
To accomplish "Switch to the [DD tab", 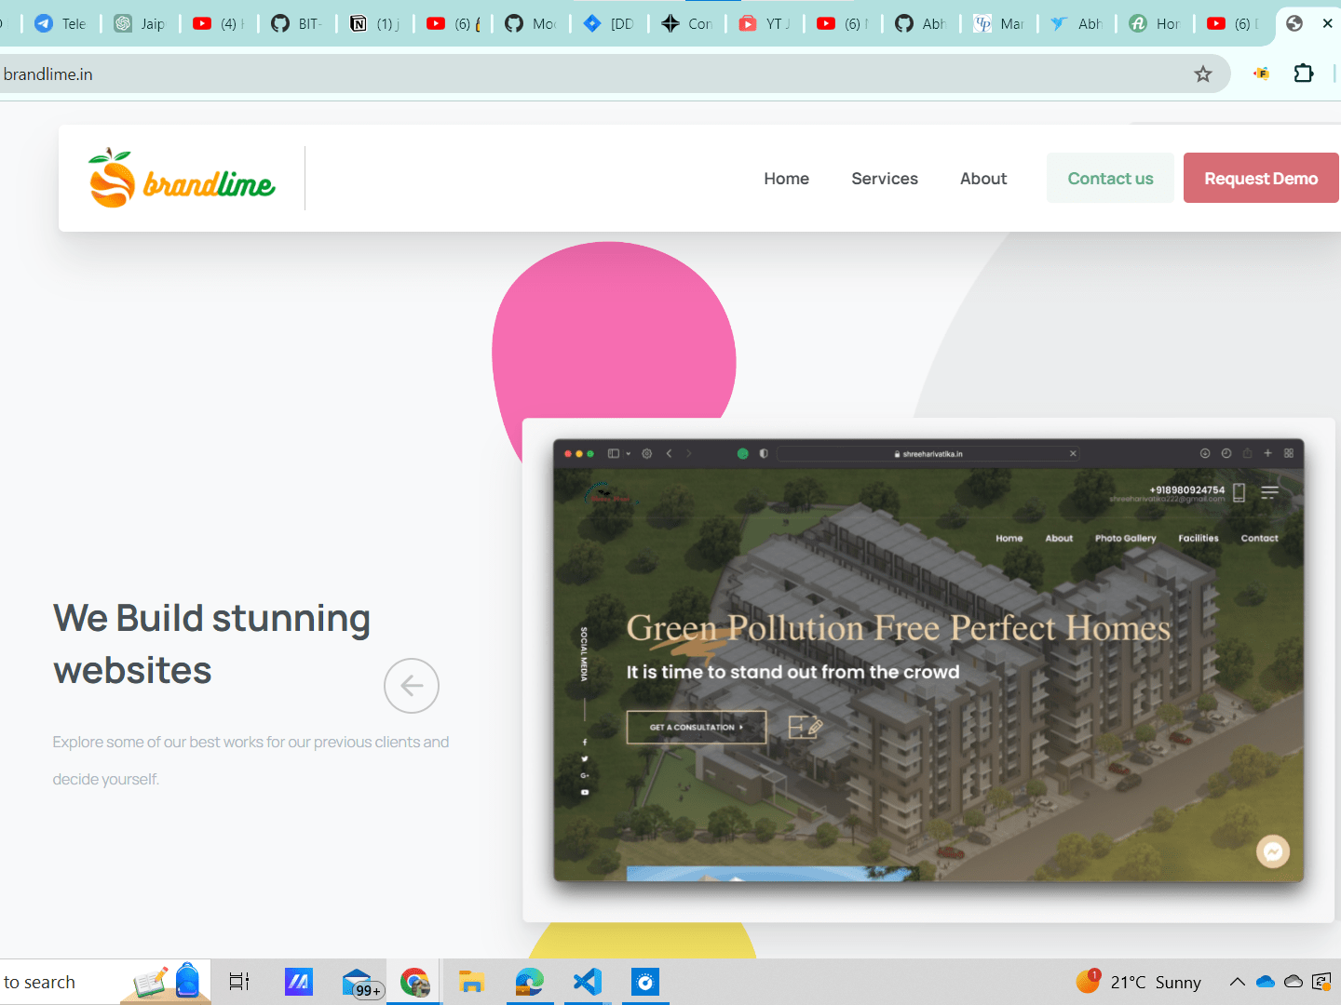I will tap(609, 23).
